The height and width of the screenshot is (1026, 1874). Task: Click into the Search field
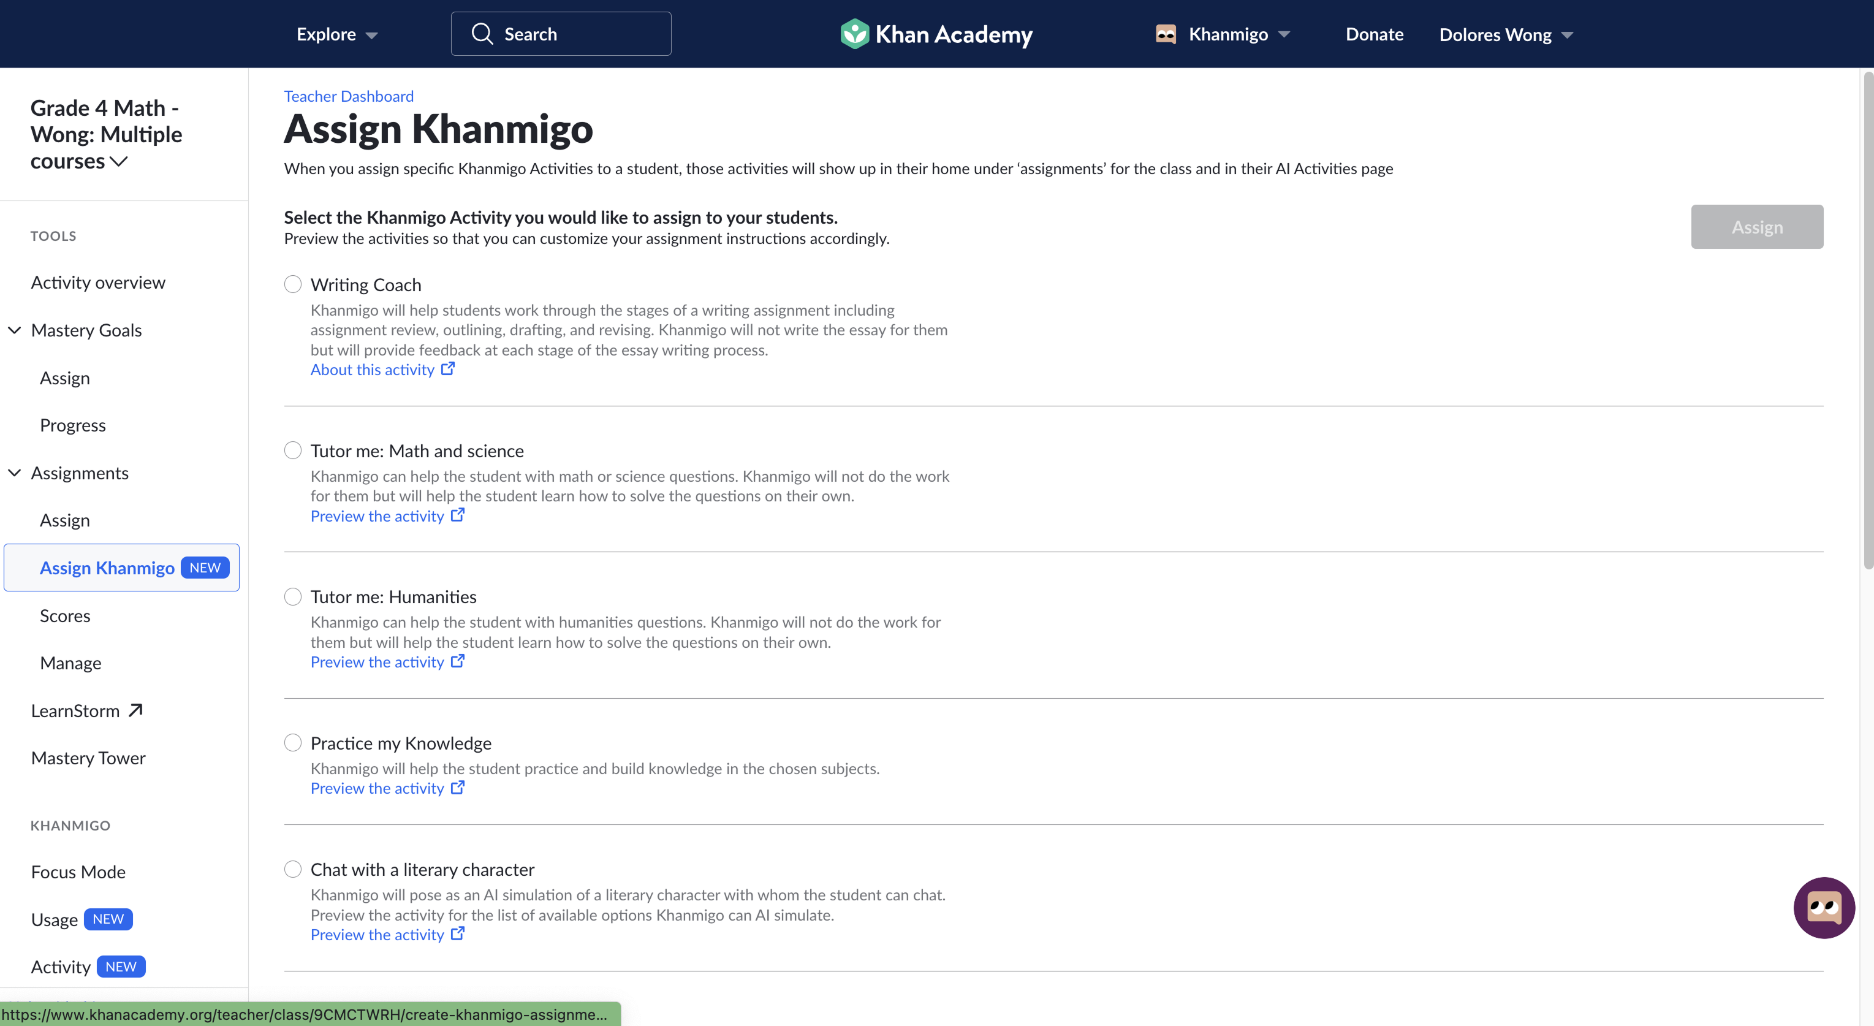[x=561, y=34]
